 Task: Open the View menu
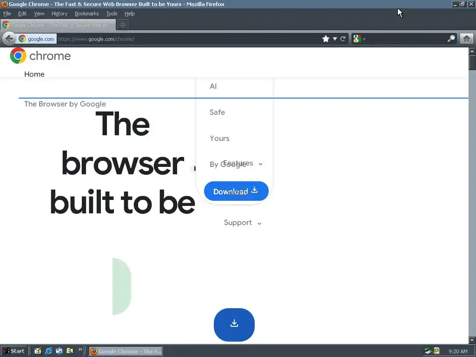(39, 13)
